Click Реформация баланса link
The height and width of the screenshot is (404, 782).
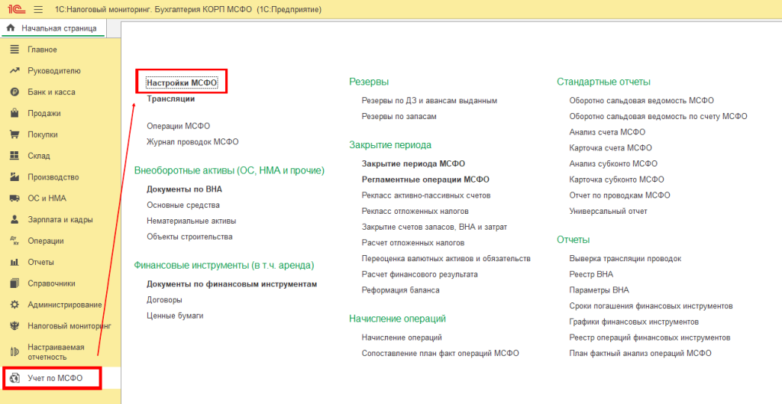tap(400, 290)
